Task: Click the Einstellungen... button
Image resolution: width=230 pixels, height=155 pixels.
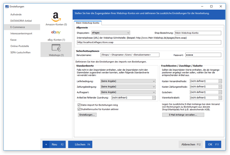Action: [x=87, y=115]
